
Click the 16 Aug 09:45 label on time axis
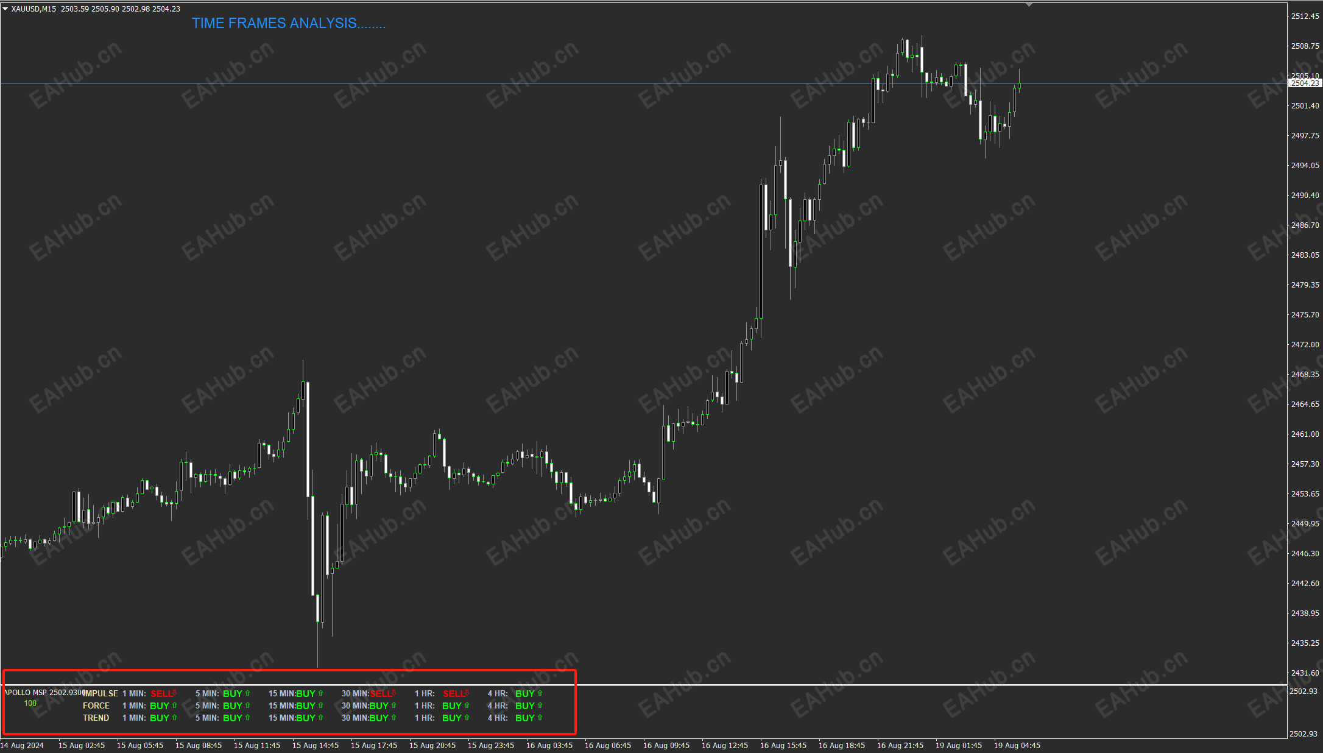point(666,745)
